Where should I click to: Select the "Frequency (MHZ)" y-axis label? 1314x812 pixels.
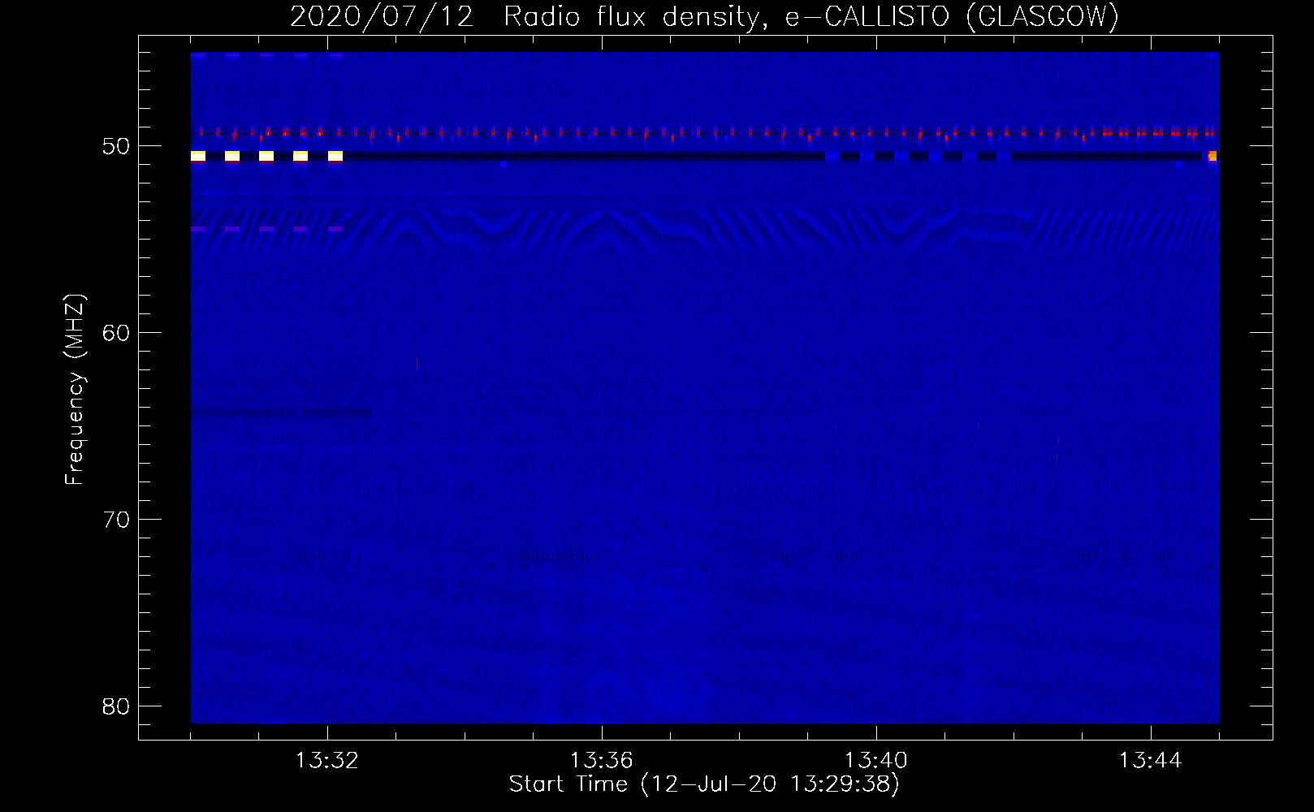point(75,390)
